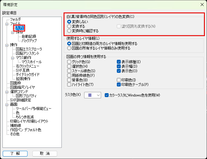Uncheck 表示線種(E) checkbox

click(119, 62)
